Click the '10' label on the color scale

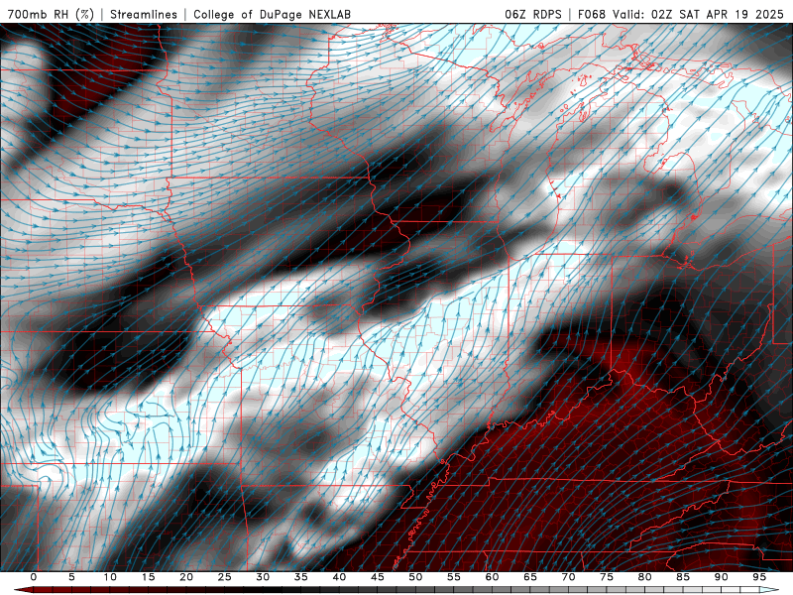pyautogui.click(x=110, y=577)
